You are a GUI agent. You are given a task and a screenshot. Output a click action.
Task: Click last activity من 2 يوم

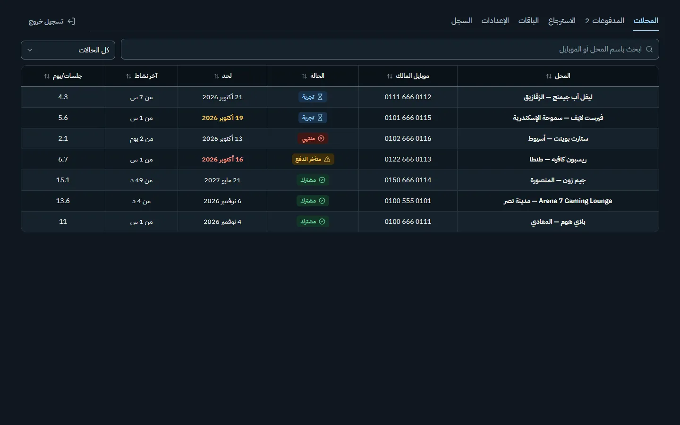142,139
